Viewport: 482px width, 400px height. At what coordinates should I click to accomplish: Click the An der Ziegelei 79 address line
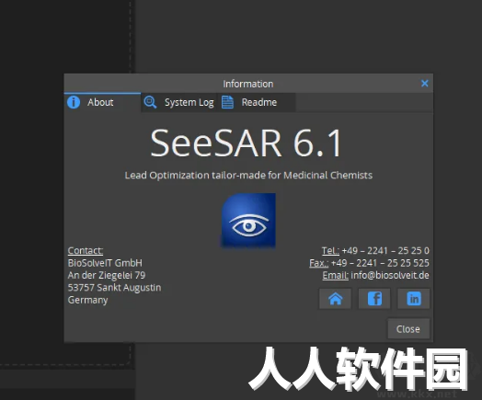pos(107,275)
